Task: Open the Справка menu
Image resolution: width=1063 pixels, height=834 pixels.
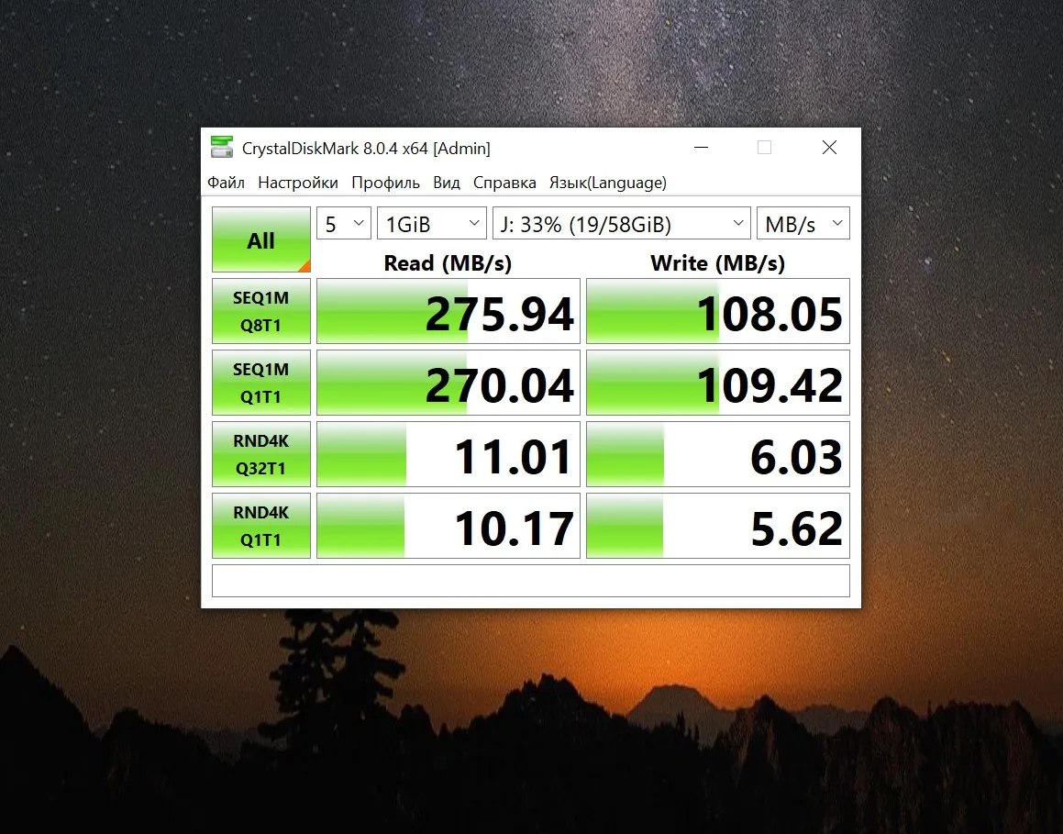Action: (x=504, y=183)
